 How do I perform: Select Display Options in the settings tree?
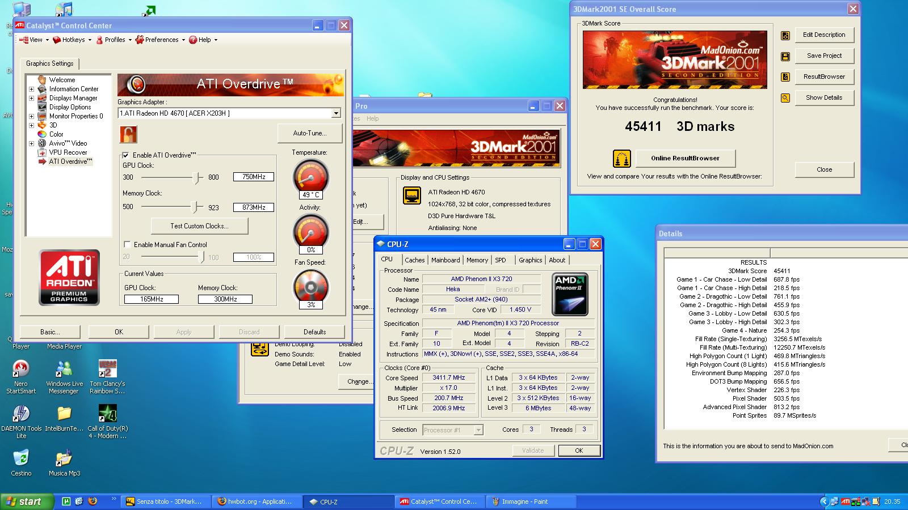tap(70, 107)
